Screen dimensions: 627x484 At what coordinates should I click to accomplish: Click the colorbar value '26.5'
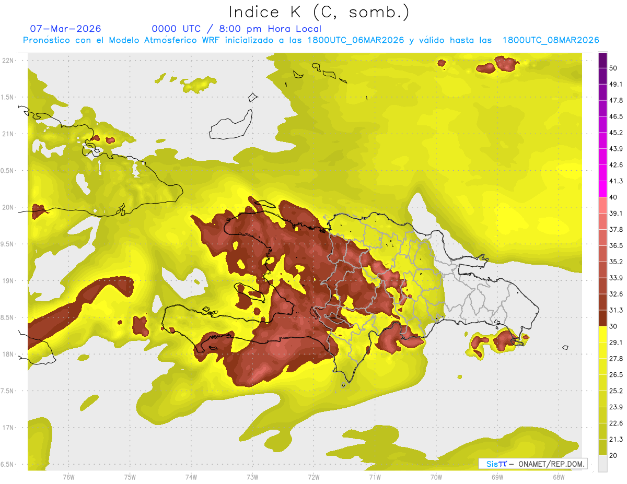click(x=616, y=375)
